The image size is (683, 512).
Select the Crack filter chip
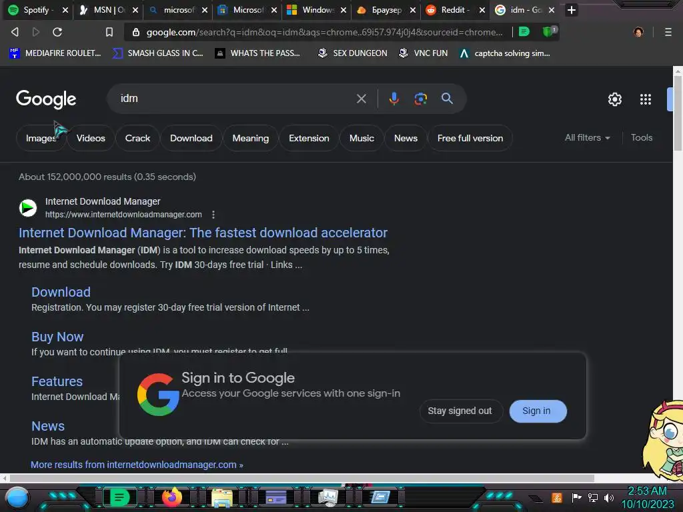[137, 139]
